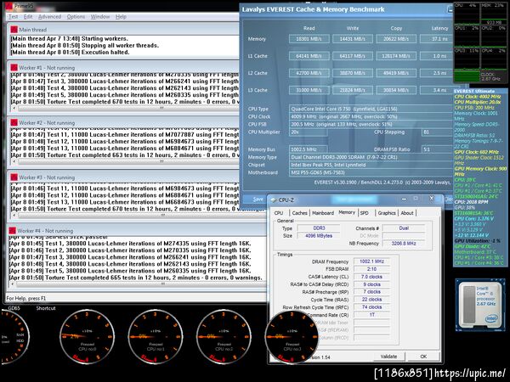The height and width of the screenshot is (382, 510).
Task: Switch to the CPU tab in CPU-Z
Action: [279, 213]
